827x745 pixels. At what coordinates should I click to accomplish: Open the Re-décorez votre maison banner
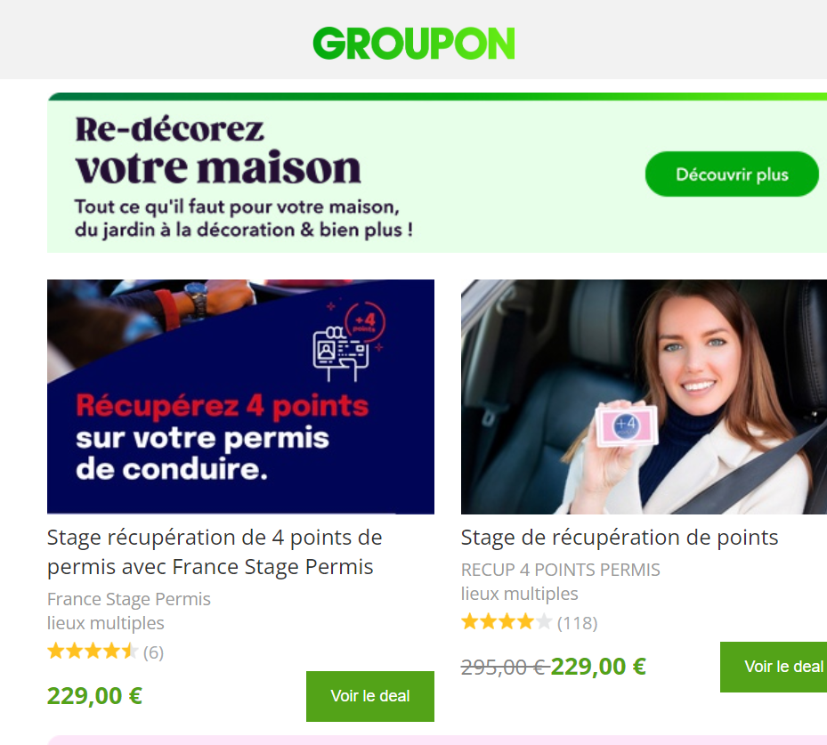pos(437,173)
